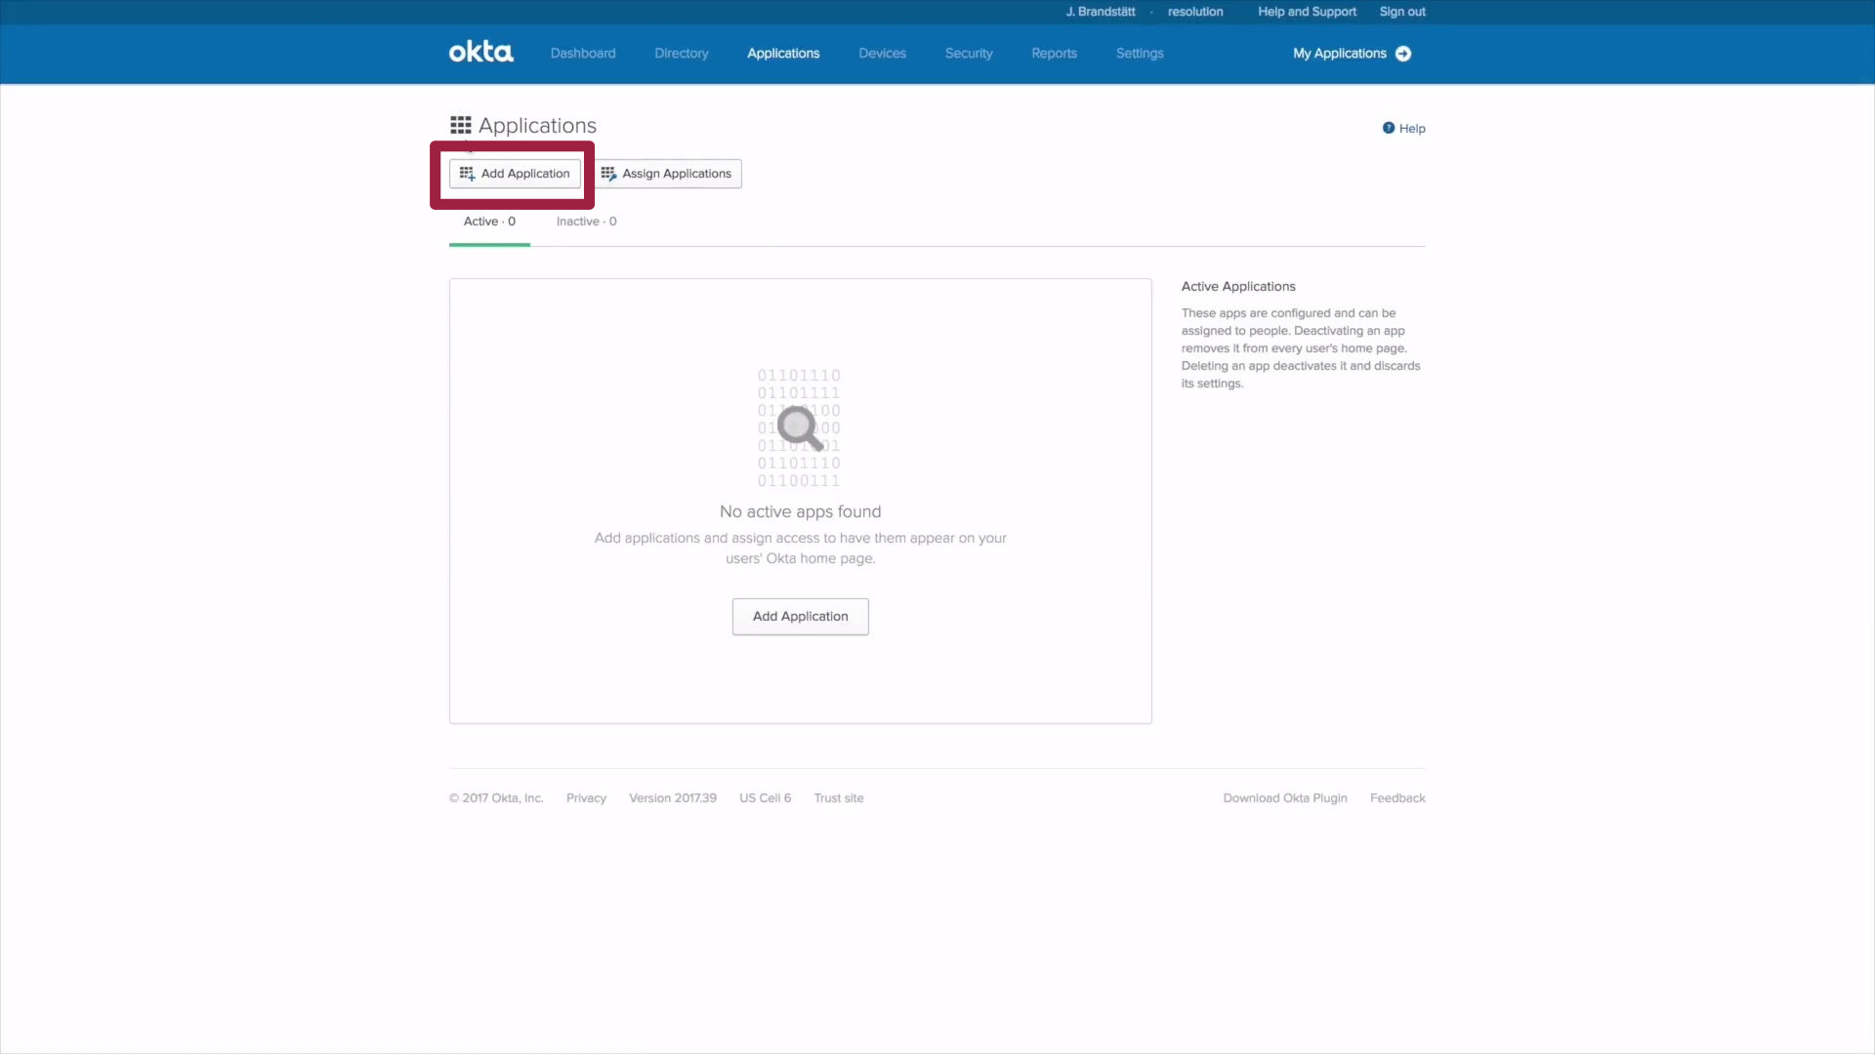The height and width of the screenshot is (1054, 1875).
Task: Click the top Add Application button
Action: 515,174
